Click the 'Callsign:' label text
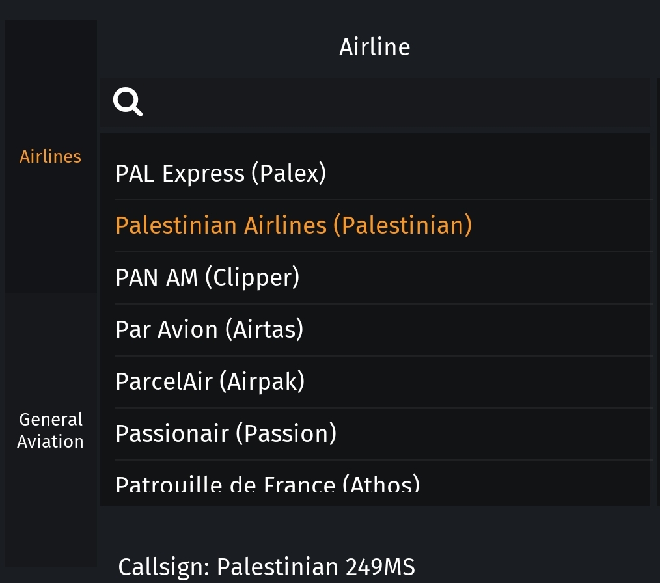This screenshot has height=583, width=660. pyautogui.click(x=164, y=567)
